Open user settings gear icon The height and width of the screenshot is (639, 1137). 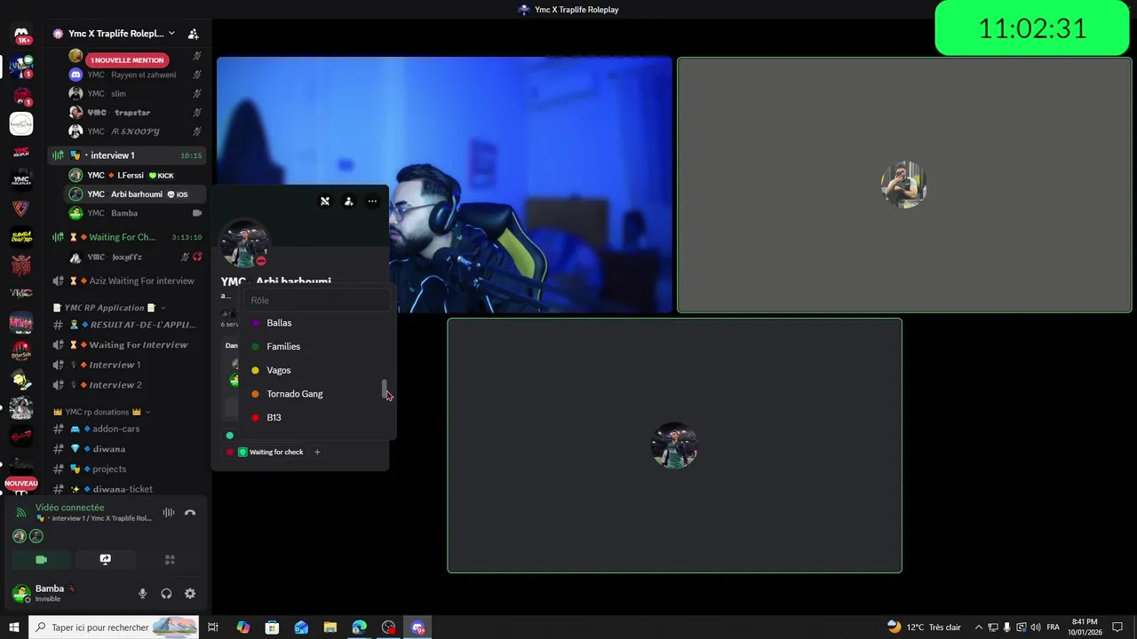(x=190, y=594)
